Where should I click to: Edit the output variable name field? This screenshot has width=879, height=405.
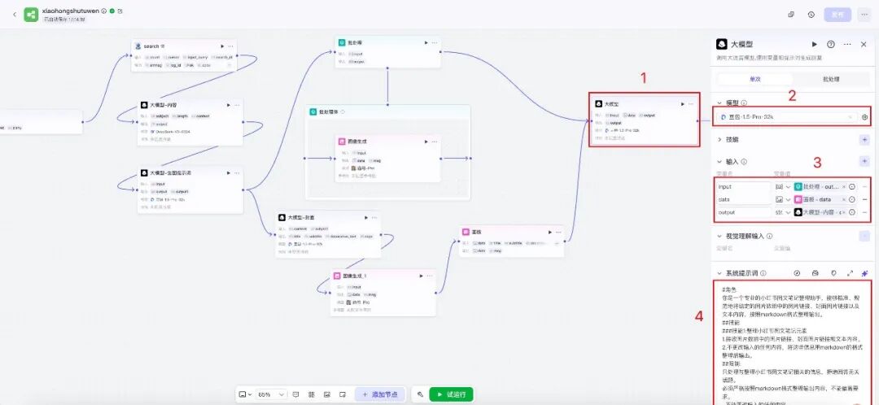[744, 212]
